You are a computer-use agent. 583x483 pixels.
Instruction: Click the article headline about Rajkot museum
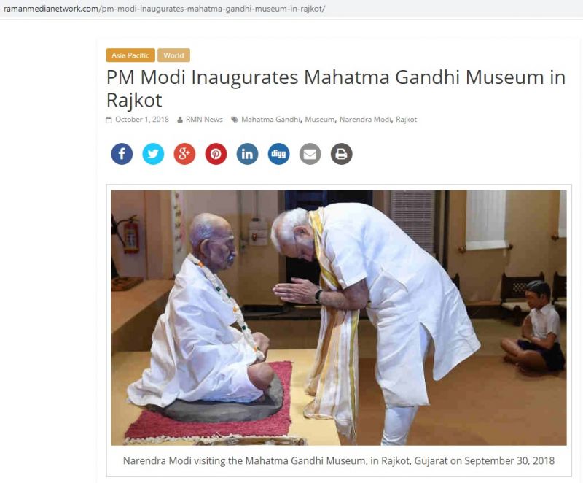[x=336, y=88]
